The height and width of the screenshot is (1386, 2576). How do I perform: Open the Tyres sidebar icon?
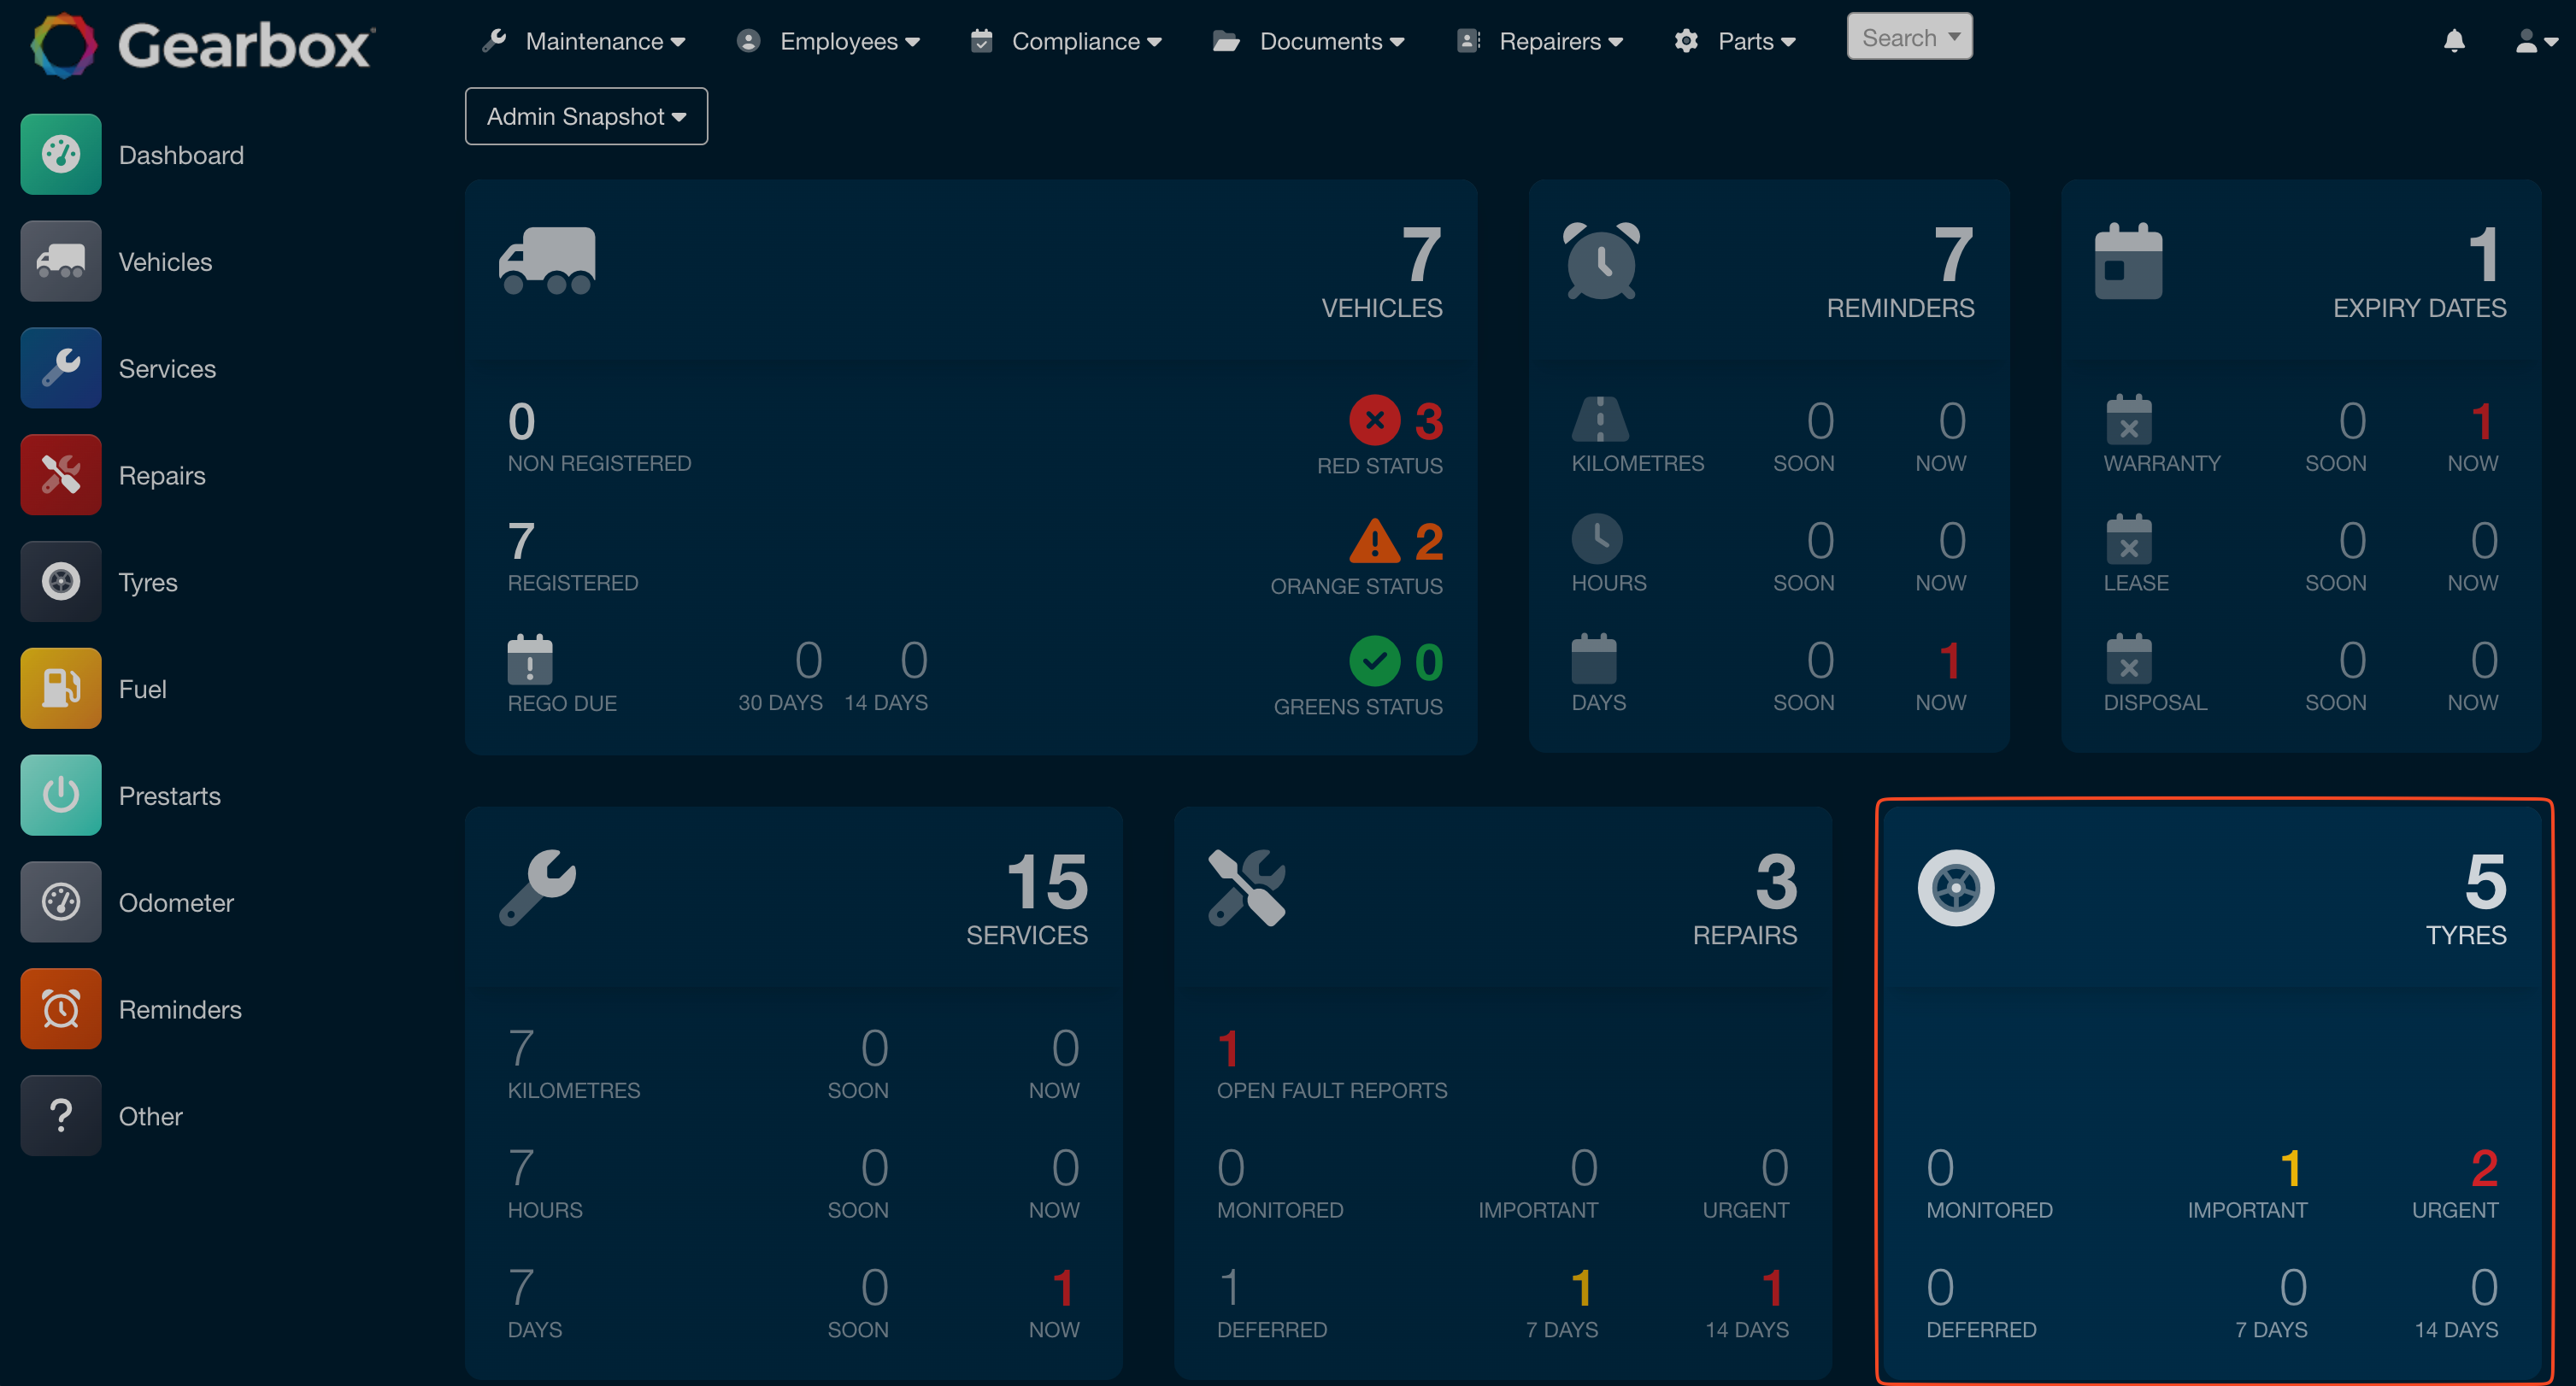click(x=60, y=582)
